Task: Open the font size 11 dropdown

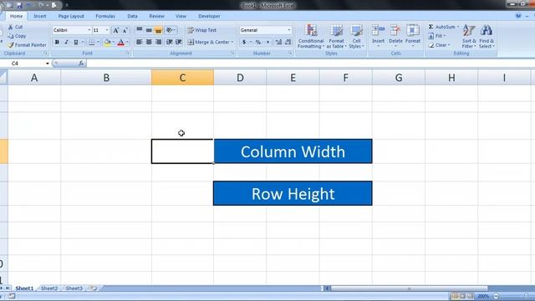Action: pyautogui.click(x=107, y=30)
